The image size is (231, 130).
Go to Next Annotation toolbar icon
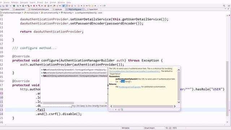(x=79, y=6)
